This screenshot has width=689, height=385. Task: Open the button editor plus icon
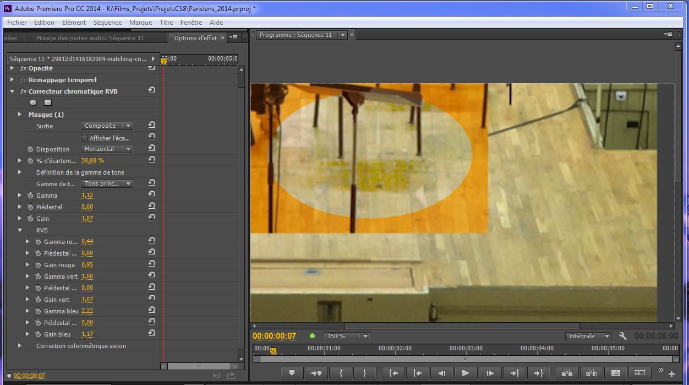click(671, 373)
